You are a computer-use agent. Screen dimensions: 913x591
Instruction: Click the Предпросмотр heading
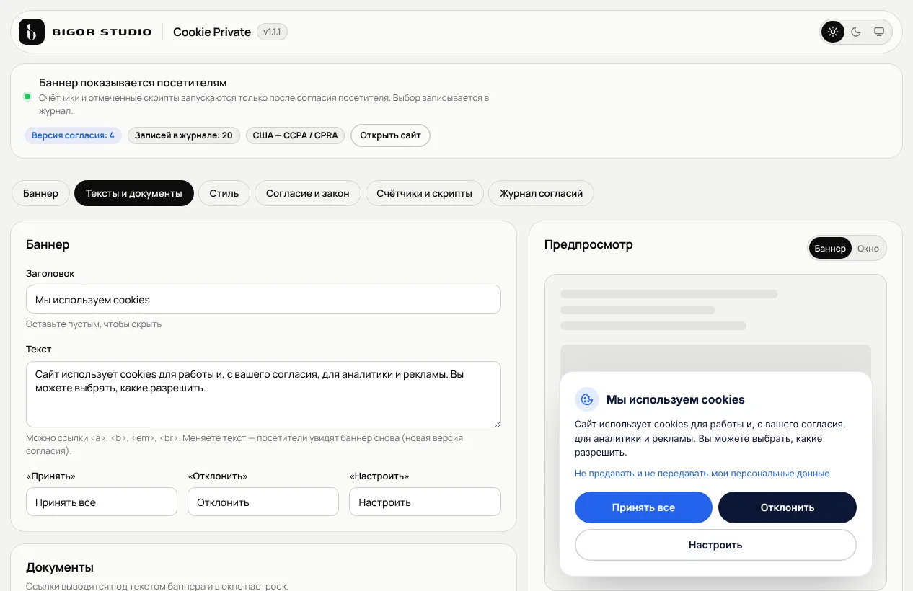pyautogui.click(x=588, y=244)
